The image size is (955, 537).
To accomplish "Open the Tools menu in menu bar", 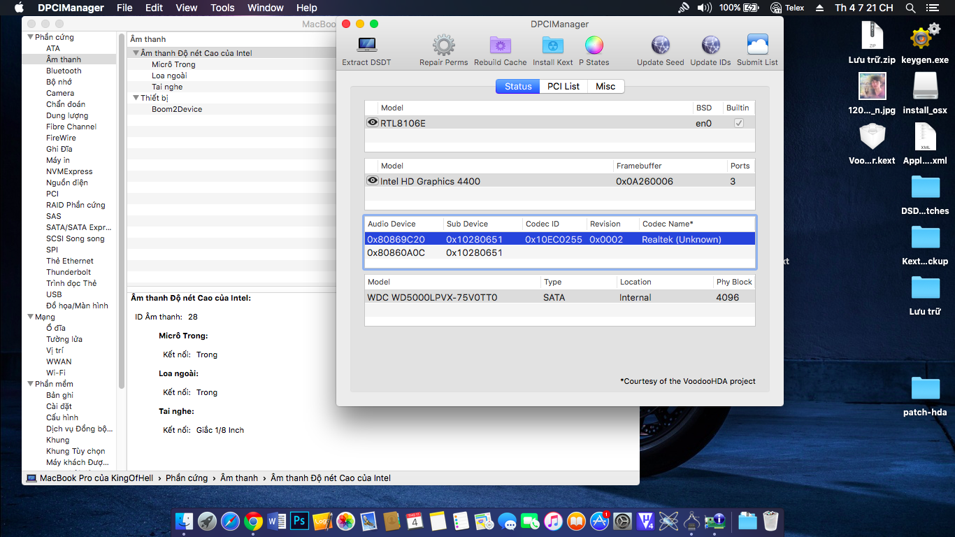I will coord(222,8).
